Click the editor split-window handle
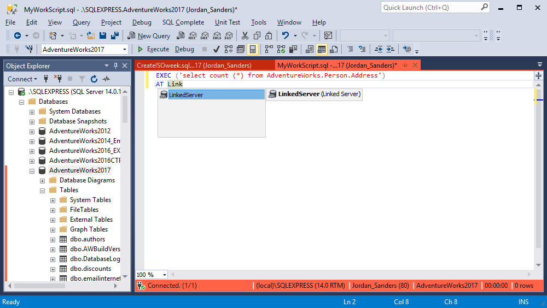The image size is (547, 308). (538, 75)
